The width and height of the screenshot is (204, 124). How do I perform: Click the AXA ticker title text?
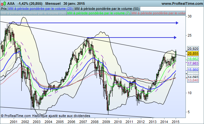tap(11, 3)
